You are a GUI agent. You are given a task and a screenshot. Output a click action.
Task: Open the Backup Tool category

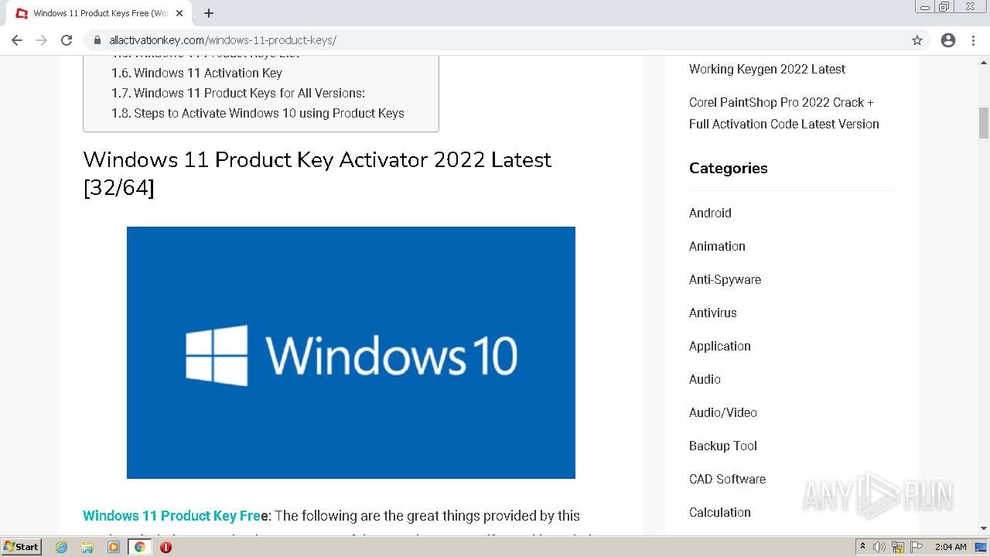tap(723, 446)
